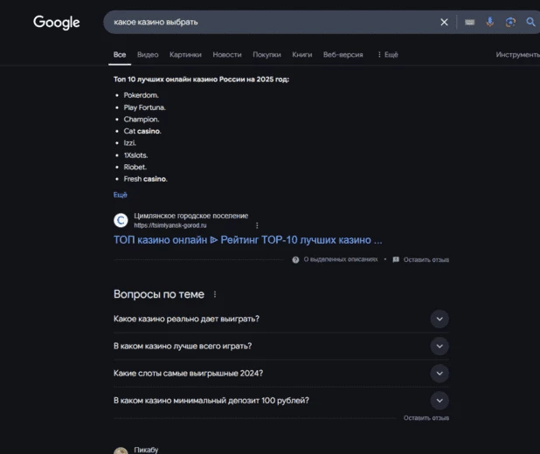Click the Google logo

click(x=57, y=23)
